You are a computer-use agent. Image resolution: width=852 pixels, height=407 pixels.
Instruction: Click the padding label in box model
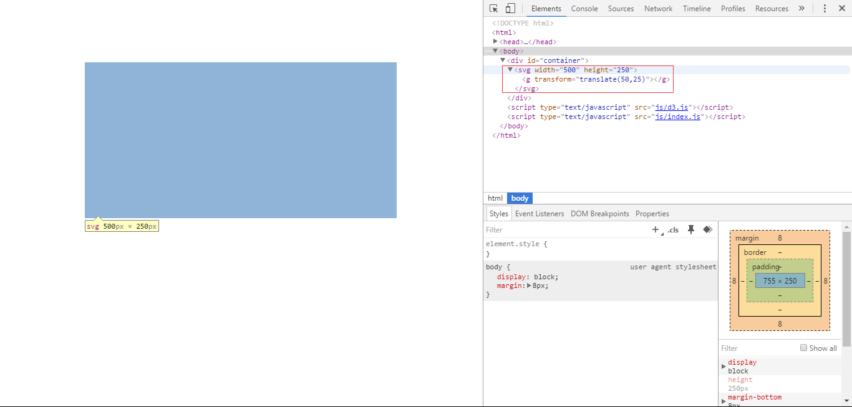[766, 267]
